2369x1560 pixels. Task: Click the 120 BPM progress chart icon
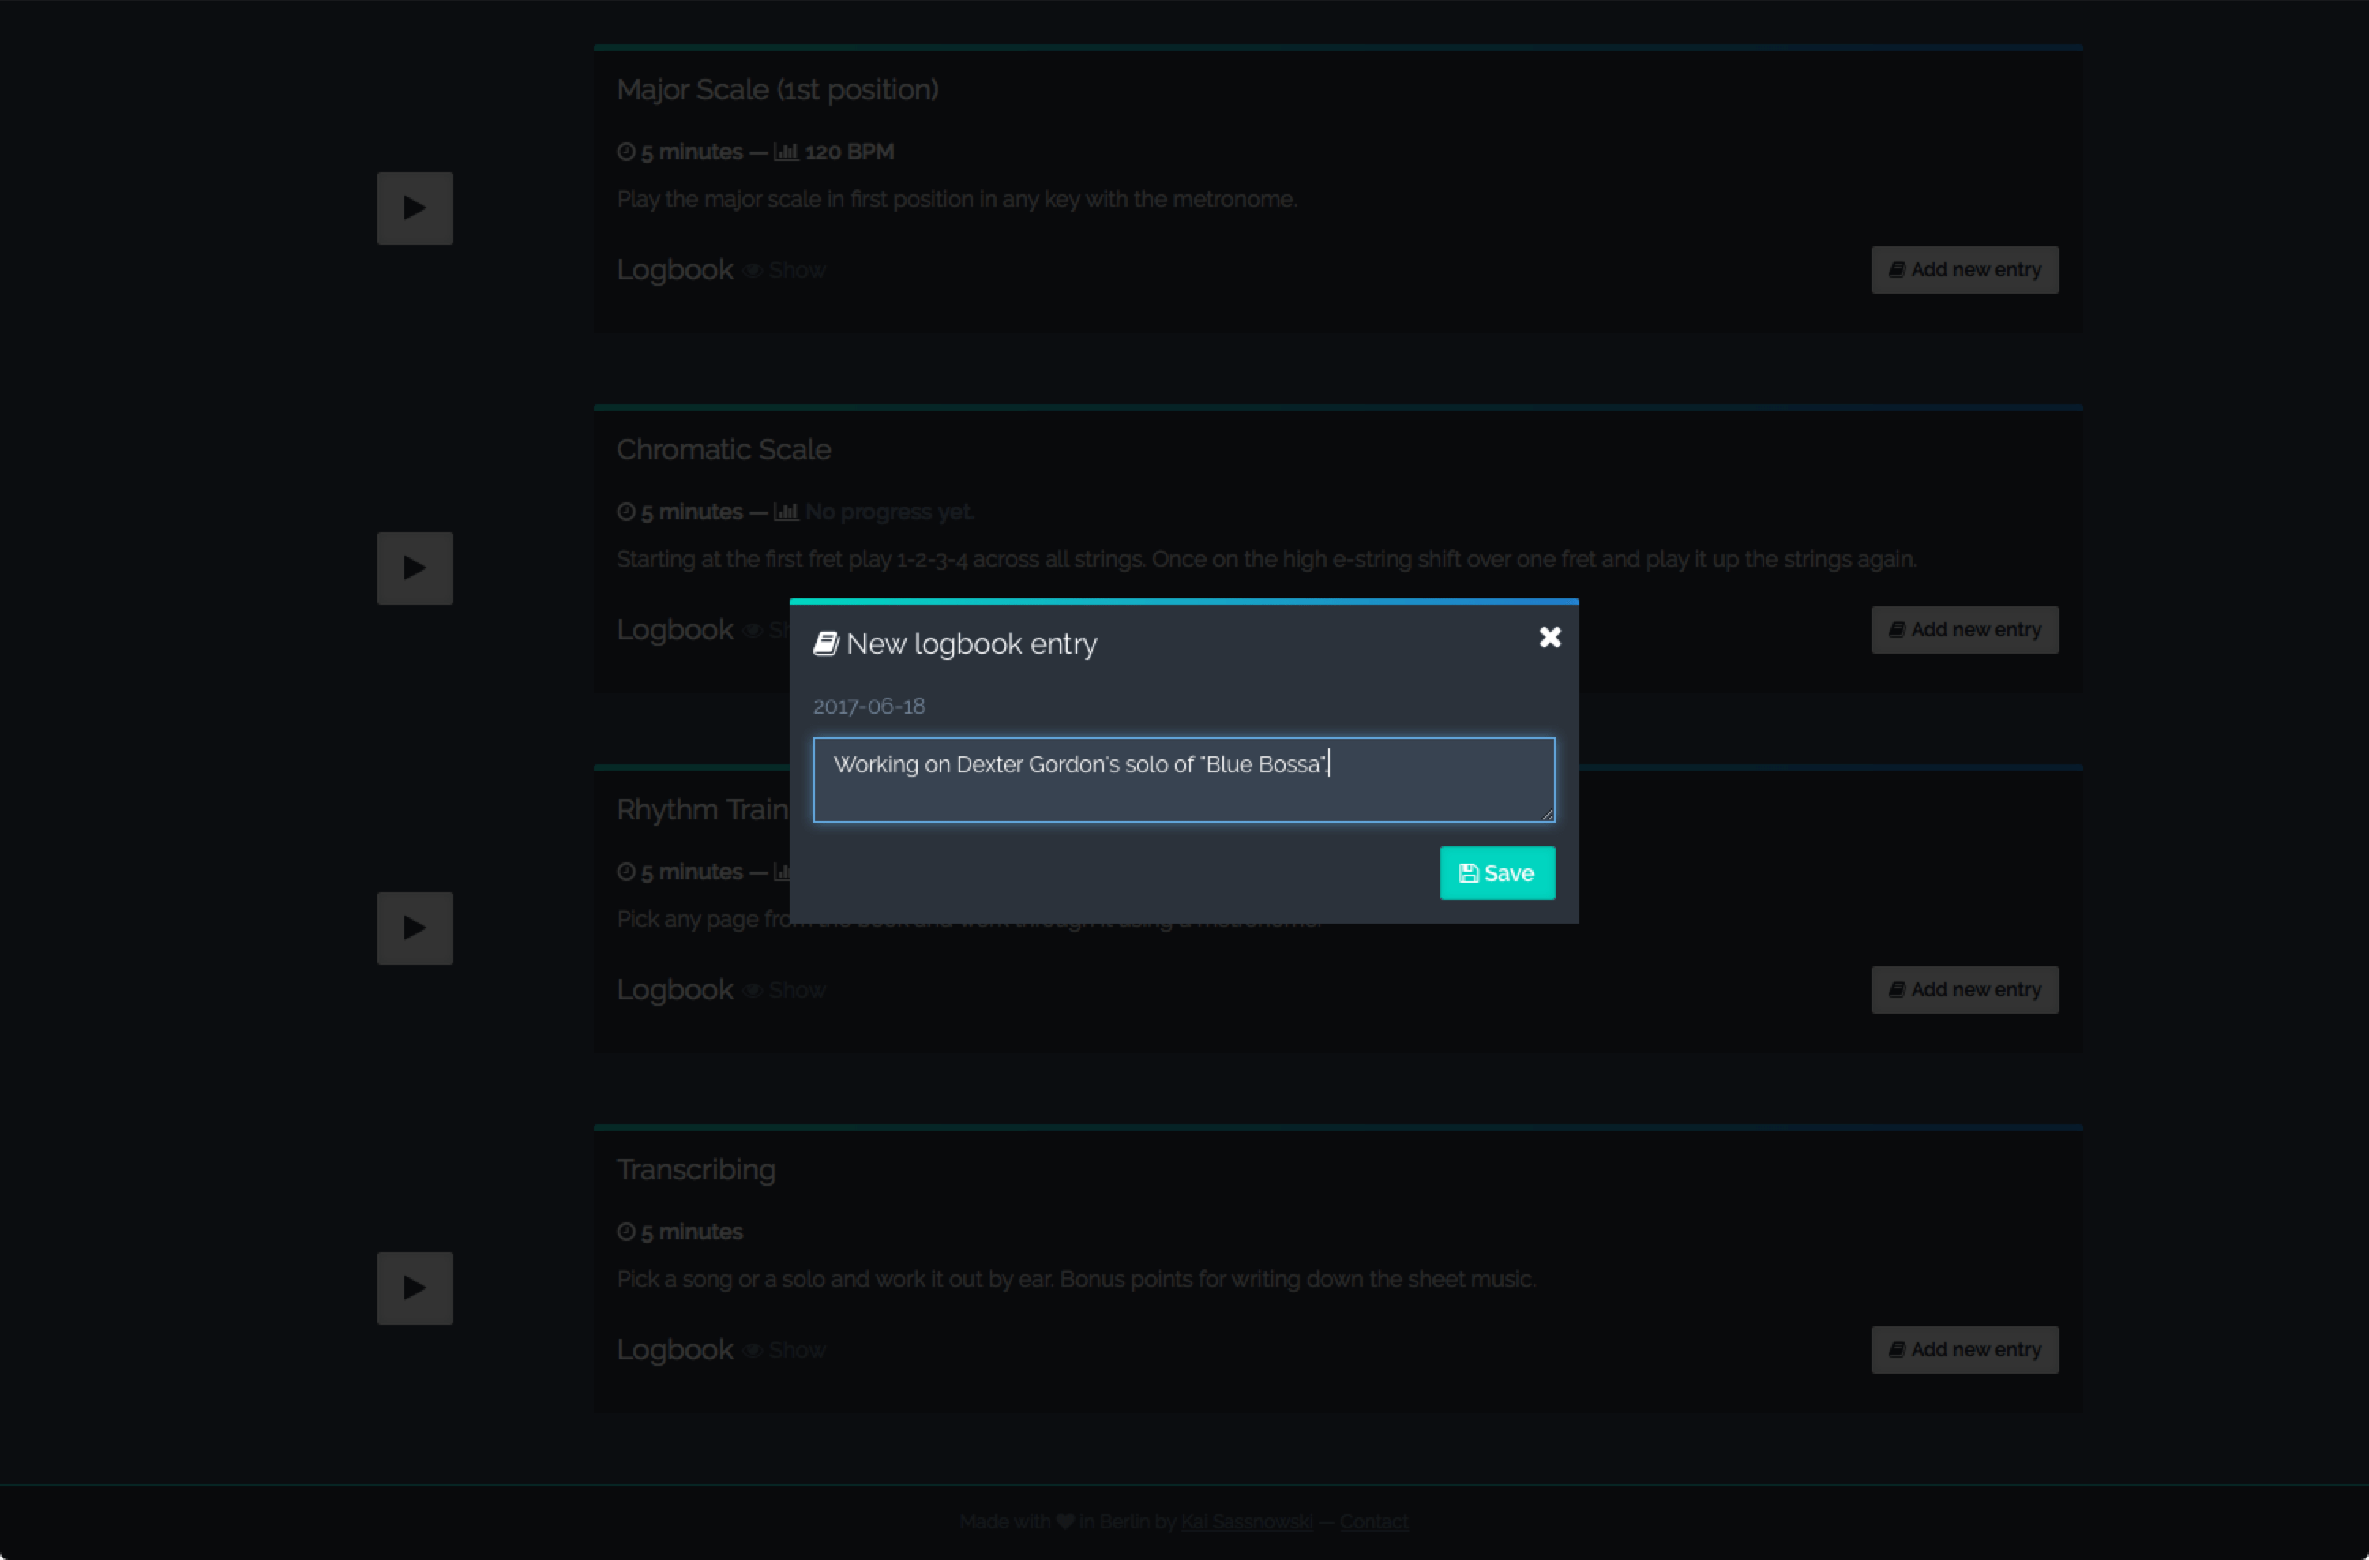787,152
